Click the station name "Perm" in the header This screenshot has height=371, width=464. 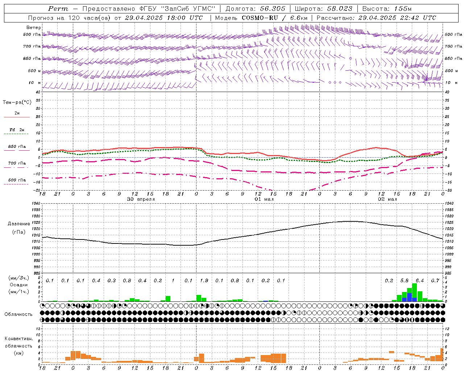pyautogui.click(x=58, y=9)
